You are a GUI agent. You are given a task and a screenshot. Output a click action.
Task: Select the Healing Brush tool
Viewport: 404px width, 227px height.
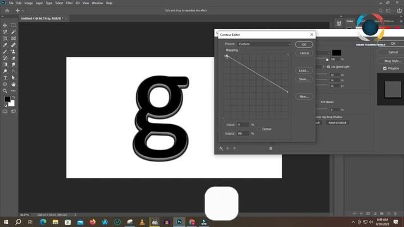pyautogui.click(x=13, y=45)
